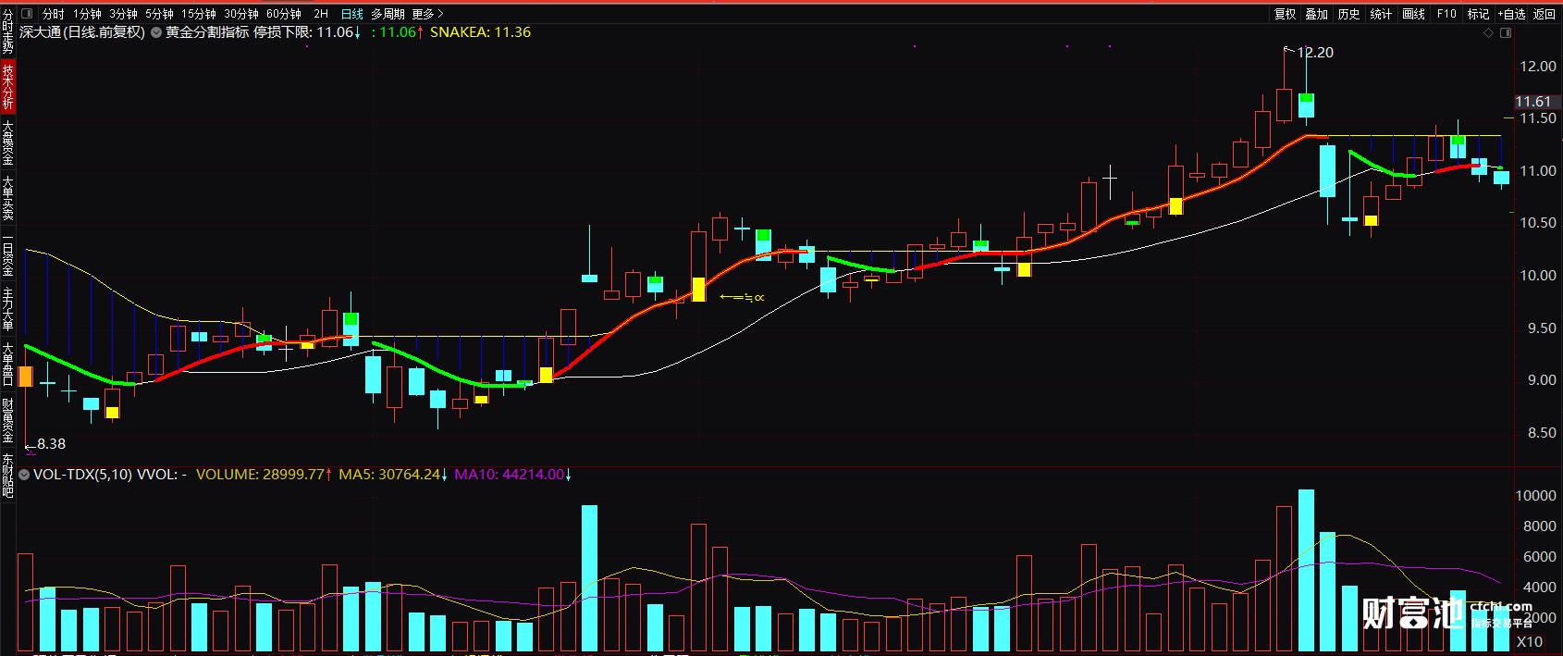Image resolution: width=1563 pixels, height=656 pixels.
Task: Open 东财贴吧 sidebar tab
Action: [7, 476]
